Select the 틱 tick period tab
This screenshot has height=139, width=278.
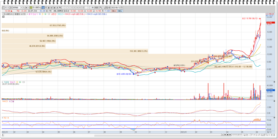point(60,7)
